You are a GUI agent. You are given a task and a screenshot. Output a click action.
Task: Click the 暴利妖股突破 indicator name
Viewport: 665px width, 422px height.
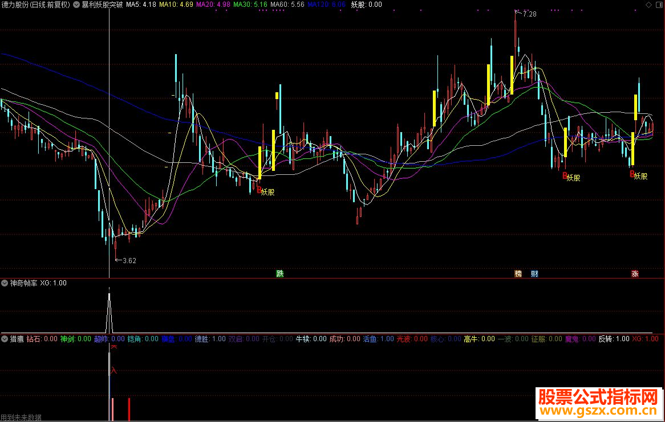[102, 5]
